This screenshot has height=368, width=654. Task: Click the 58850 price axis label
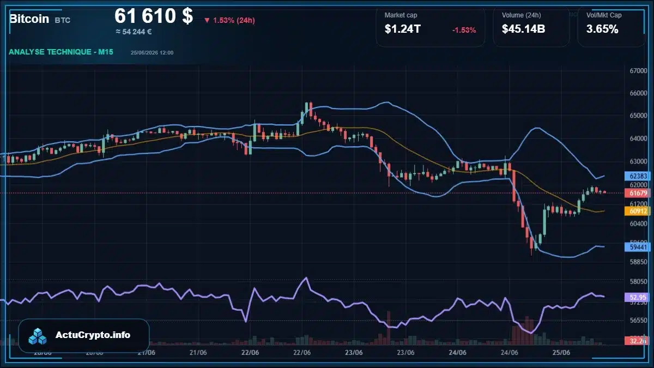pos(638,262)
